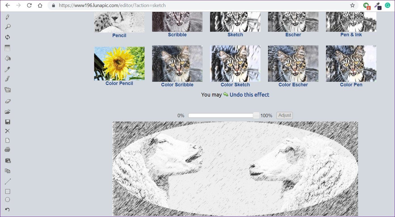The width and height of the screenshot is (395, 217).
Task: Click the Scribble effect link
Action: [177, 35]
